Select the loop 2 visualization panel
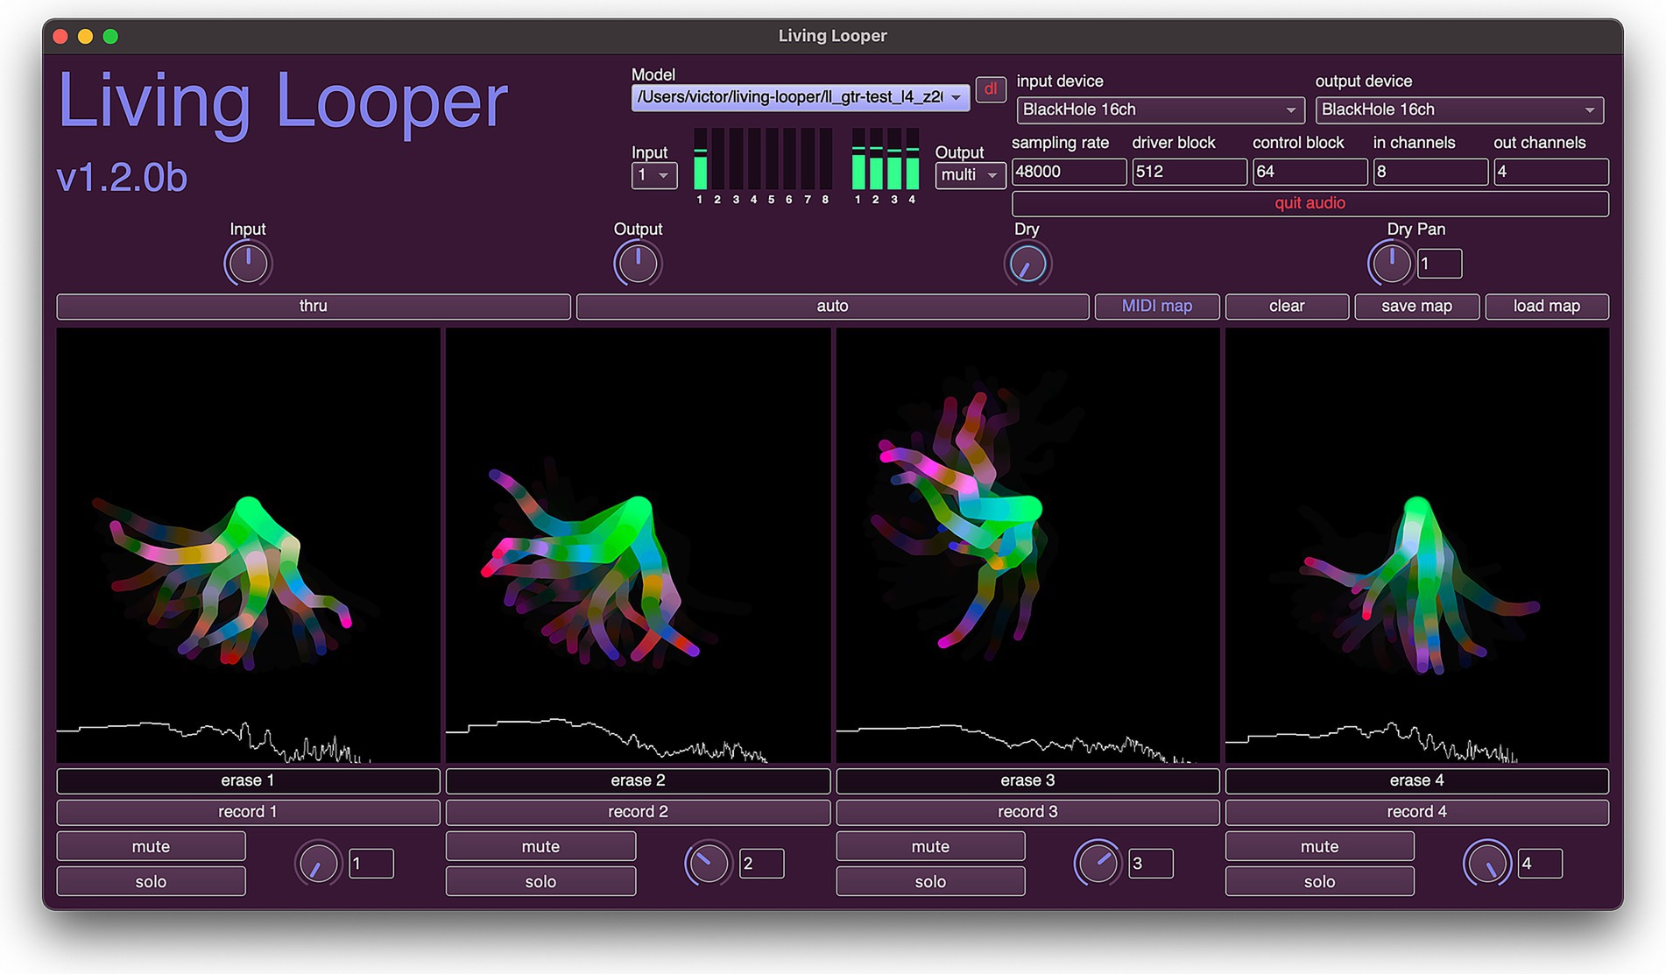The width and height of the screenshot is (1666, 974). (x=638, y=545)
